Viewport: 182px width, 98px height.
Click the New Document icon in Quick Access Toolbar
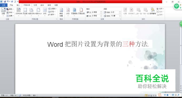(15, 2)
